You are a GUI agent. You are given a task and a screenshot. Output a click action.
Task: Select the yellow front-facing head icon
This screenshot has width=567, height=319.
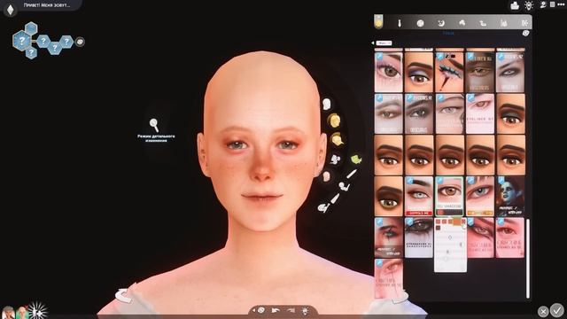(x=334, y=121)
